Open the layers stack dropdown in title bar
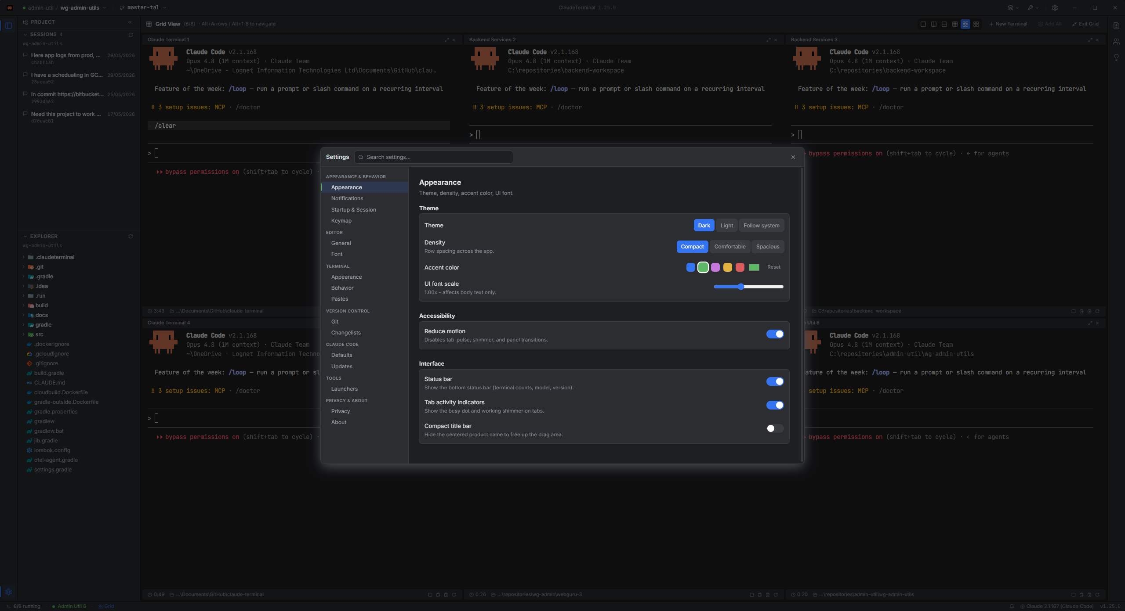1125x611 pixels. tap(1012, 8)
